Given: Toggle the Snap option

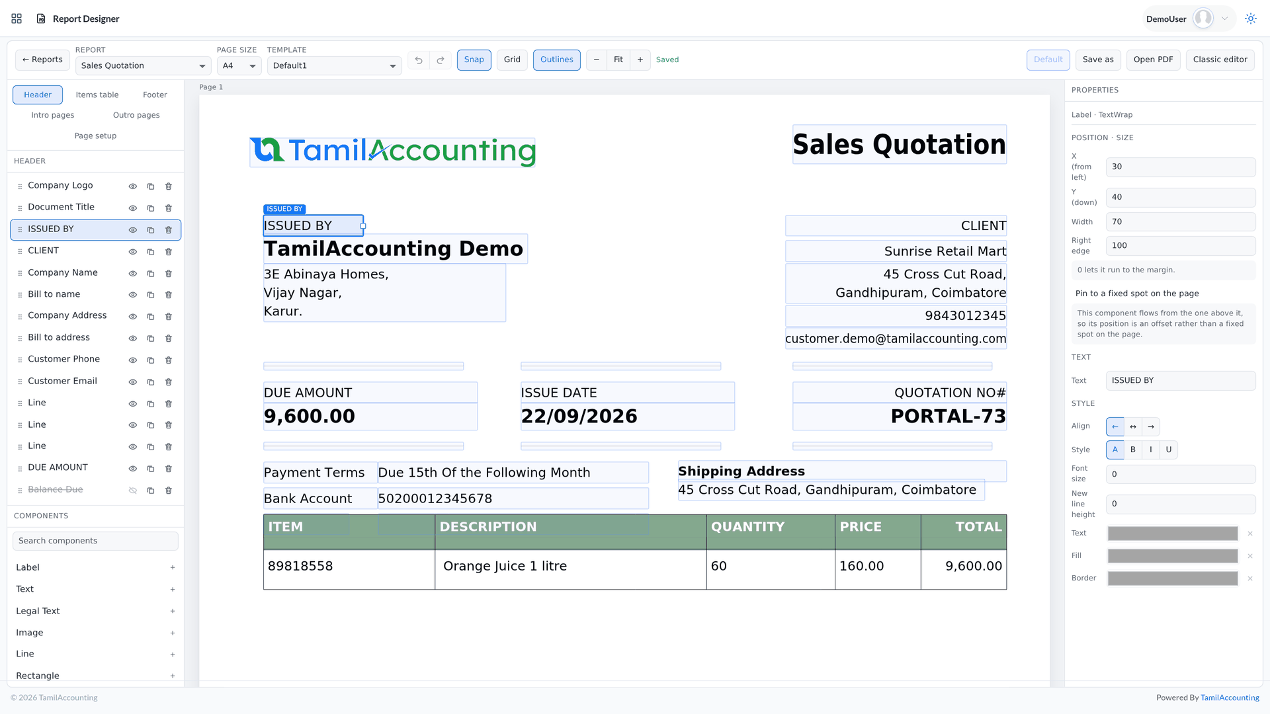Looking at the screenshot, I should point(474,60).
